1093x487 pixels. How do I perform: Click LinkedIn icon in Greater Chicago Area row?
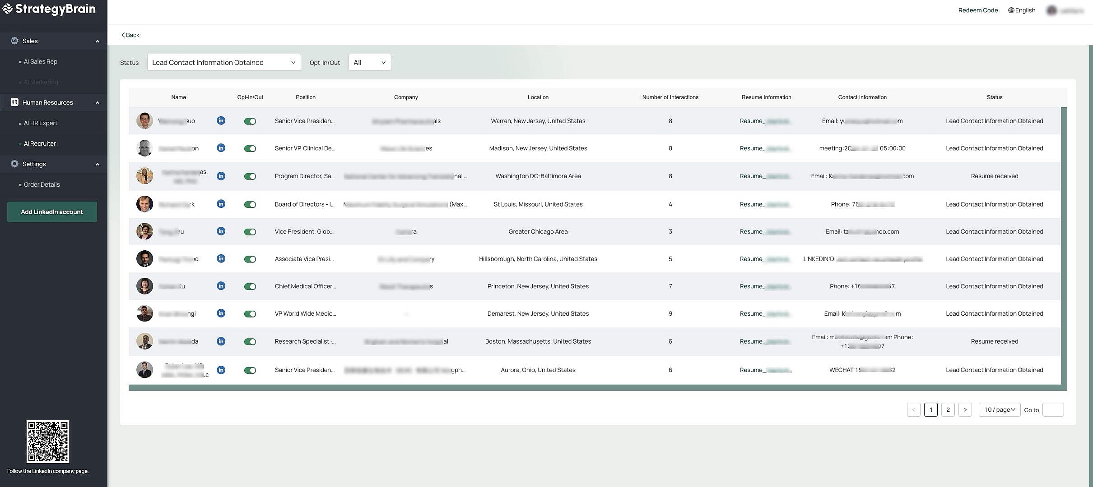click(x=221, y=231)
